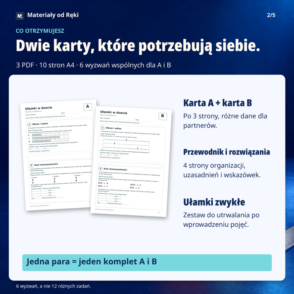Click the 'Materiały od Ręki' brand name
This screenshot has height=294, width=294.
[53, 15]
